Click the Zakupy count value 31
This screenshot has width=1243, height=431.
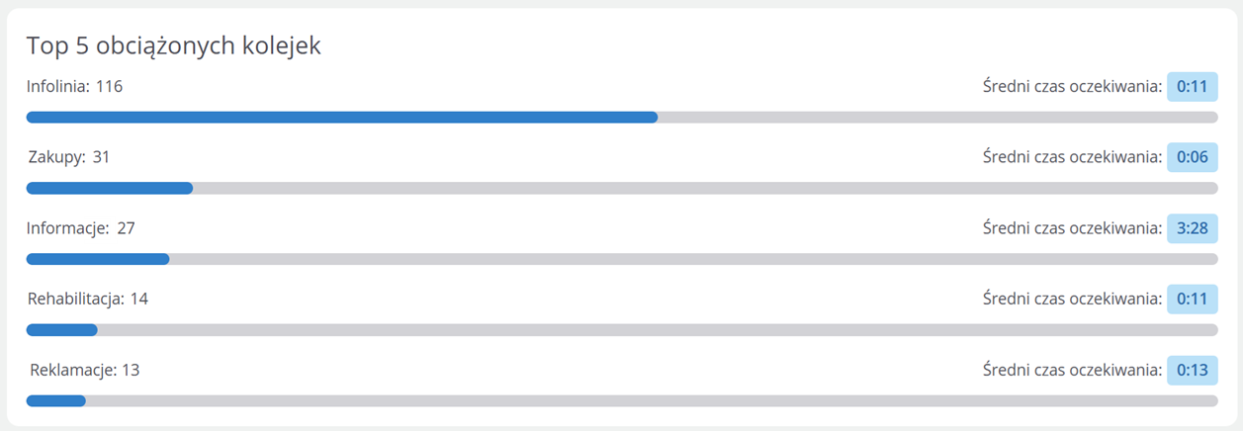(101, 157)
